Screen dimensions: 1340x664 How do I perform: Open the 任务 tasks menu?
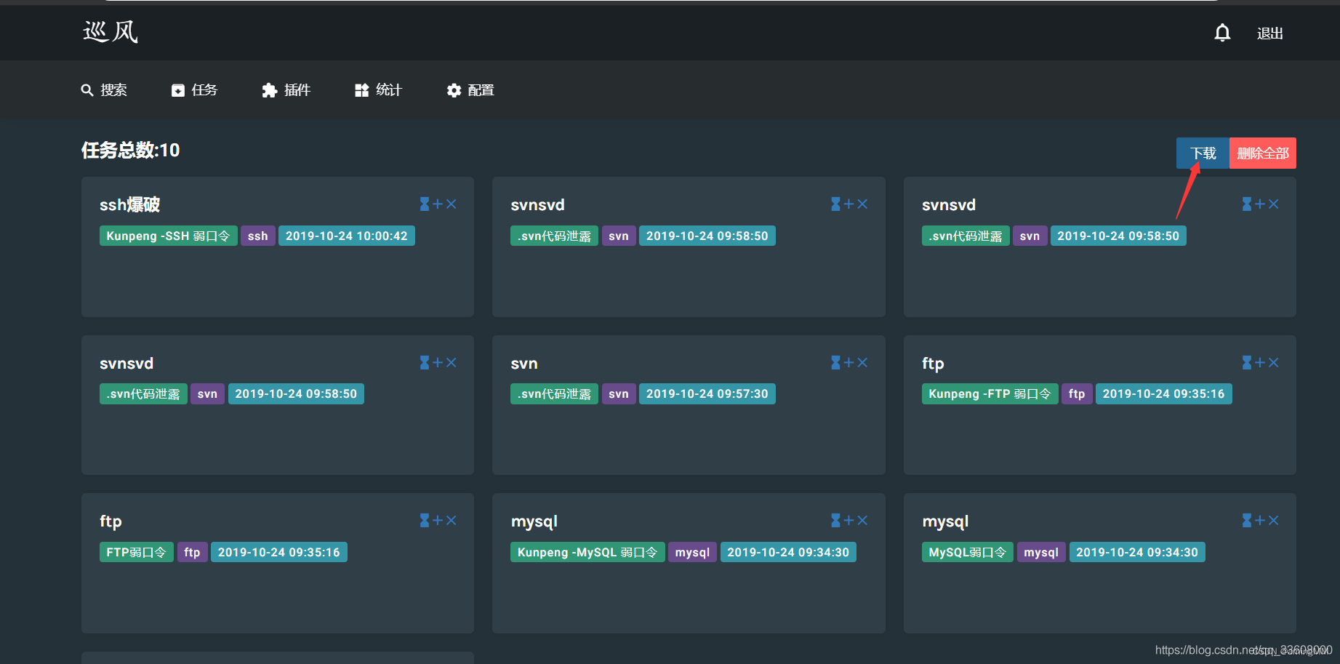[194, 90]
